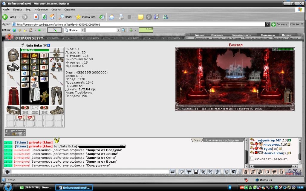This screenshot has width=306, height=191.
Task: Open the Мой Скролл link
Action: 232,38
